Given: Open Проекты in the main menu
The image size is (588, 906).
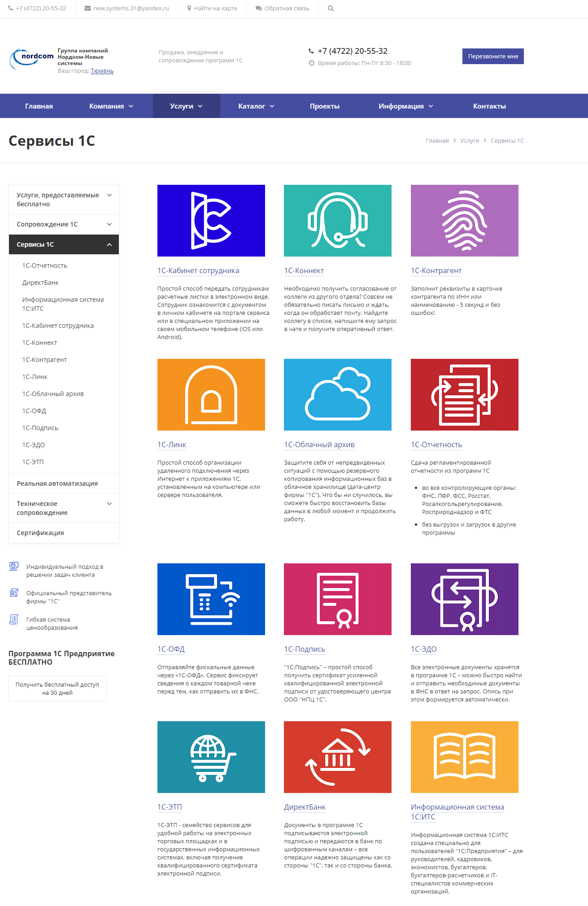Looking at the screenshot, I should click(325, 106).
